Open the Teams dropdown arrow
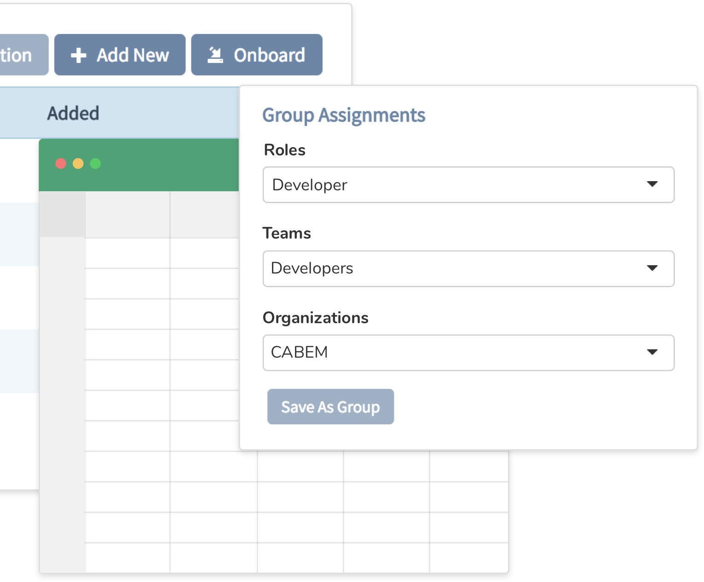Screen dimensions: 704x582 coord(652,268)
